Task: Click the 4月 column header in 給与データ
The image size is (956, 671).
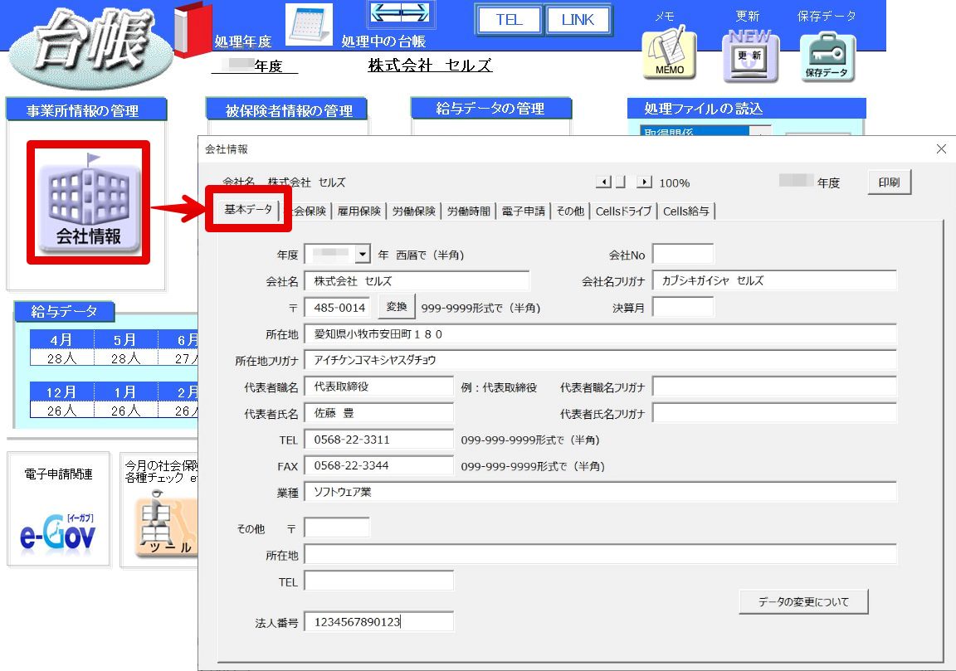Action: [62, 339]
